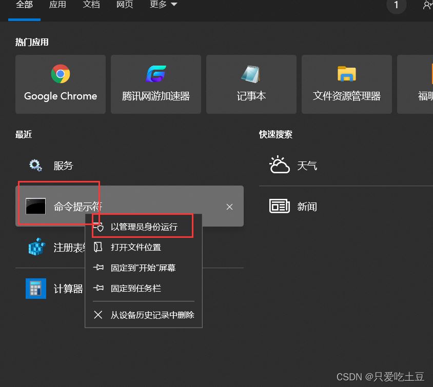Switch to the 网页 (Web) tab
The image size is (433, 387).
click(x=125, y=5)
